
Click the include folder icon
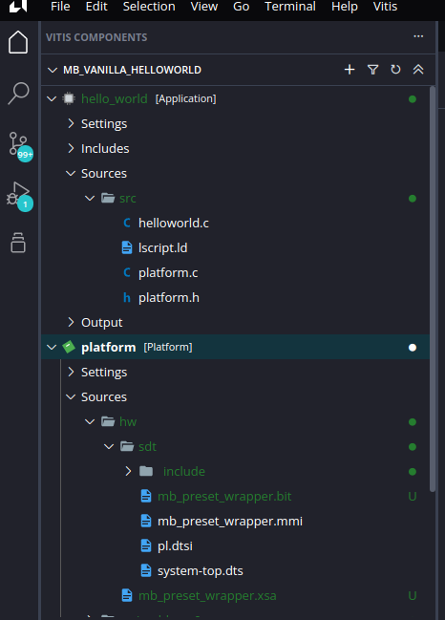coord(146,471)
